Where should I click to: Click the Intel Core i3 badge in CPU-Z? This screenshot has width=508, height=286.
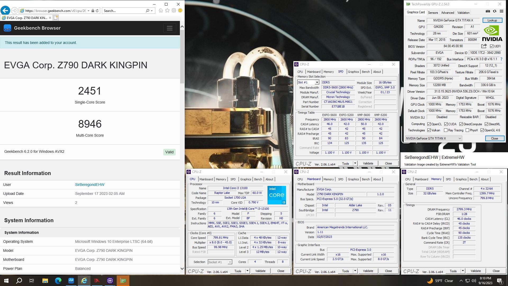[277, 195]
